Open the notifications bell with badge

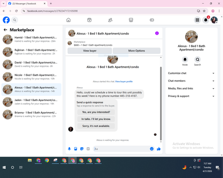(206, 20)
